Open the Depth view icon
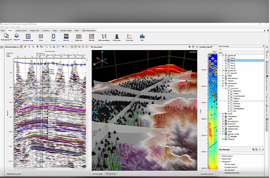The image size is (270, 178). 54,37
